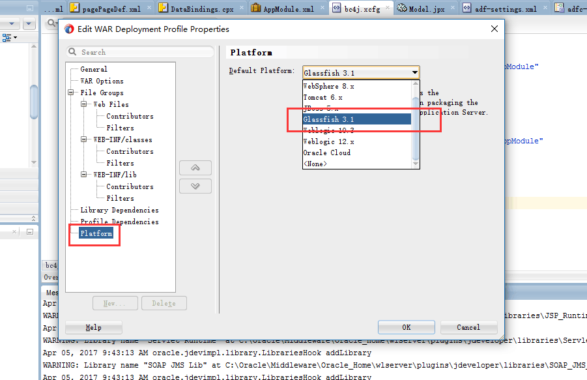The height and width of the screenshot is (380, 587).
Task: Collapse the WEB-INF/lib node
Action: coord(83,175)
